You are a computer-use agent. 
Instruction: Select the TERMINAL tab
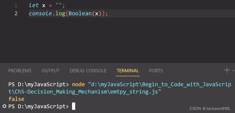128,71
